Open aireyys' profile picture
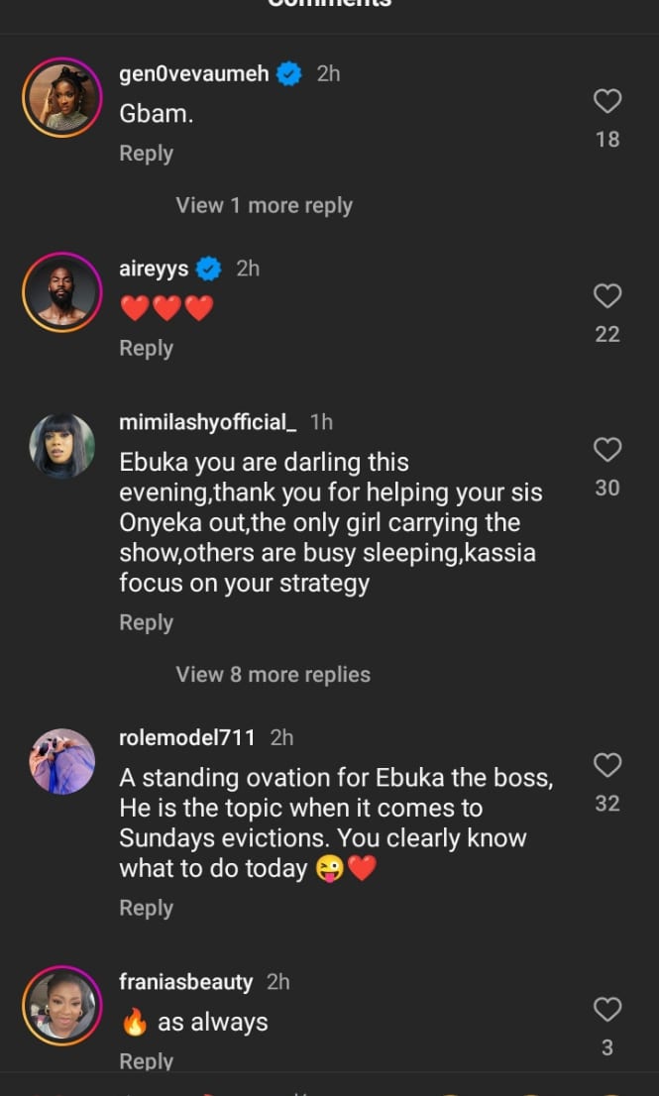659x1096 pixels. pyautogui.click(x=61, y=292)
